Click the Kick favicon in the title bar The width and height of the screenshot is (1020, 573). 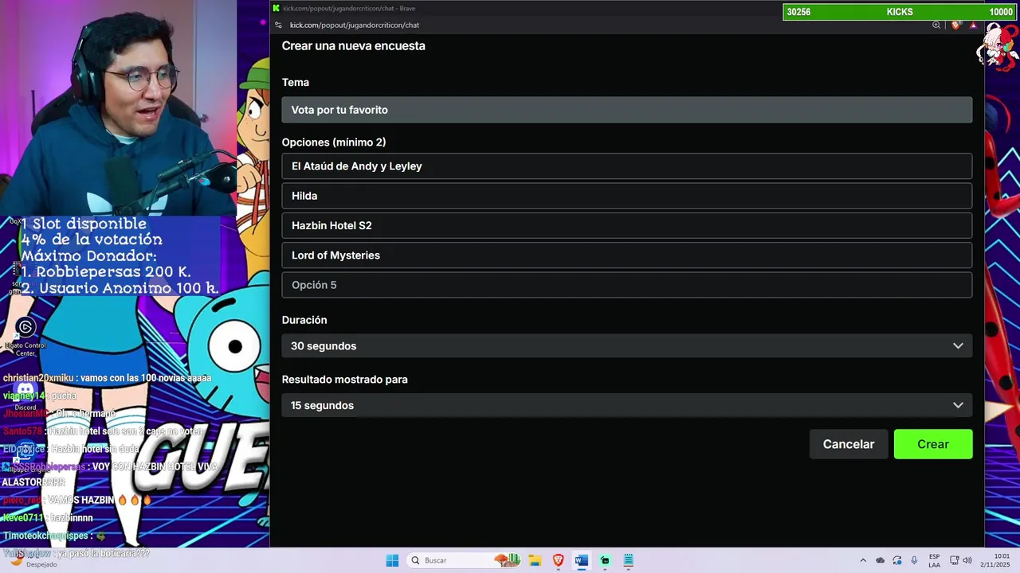[x=277, y=8]
